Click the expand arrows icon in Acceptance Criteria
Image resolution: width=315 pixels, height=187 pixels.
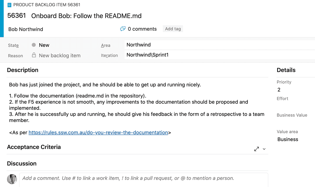[256, 149]
